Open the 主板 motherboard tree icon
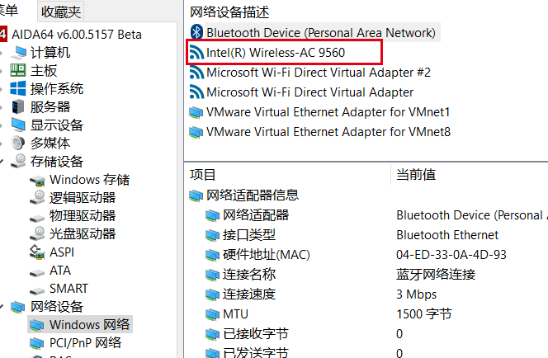 click(18, 71)
